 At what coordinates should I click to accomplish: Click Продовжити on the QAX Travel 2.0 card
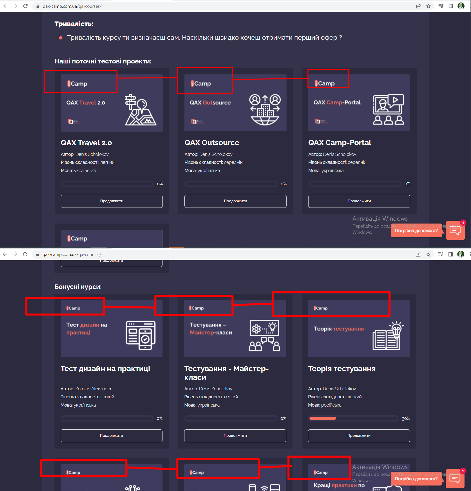coord(111,201)
